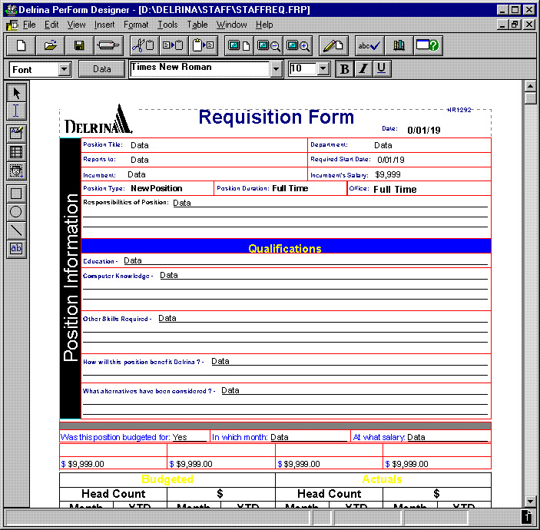Open the Format menu
The width and height of the screenshot is (540, 530).
pyautogui.click(x=136, y=25)
